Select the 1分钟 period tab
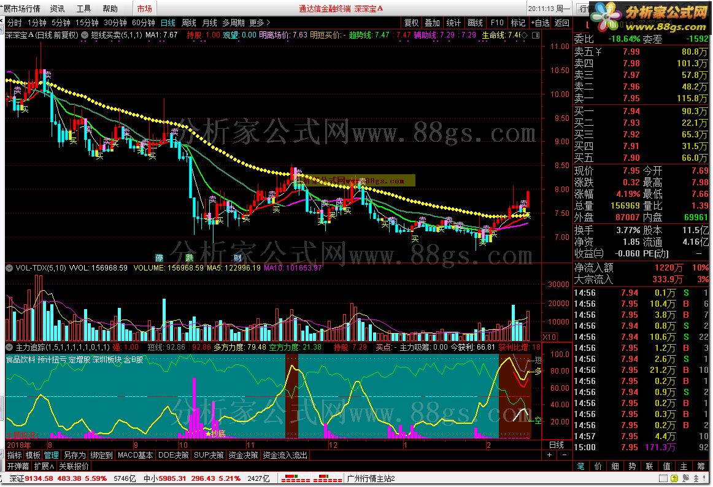Screen dimensions: 713x487 click(37, 23)
